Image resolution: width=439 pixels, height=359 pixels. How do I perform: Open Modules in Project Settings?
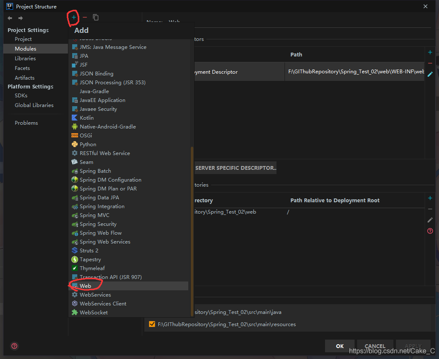(35, 48)
